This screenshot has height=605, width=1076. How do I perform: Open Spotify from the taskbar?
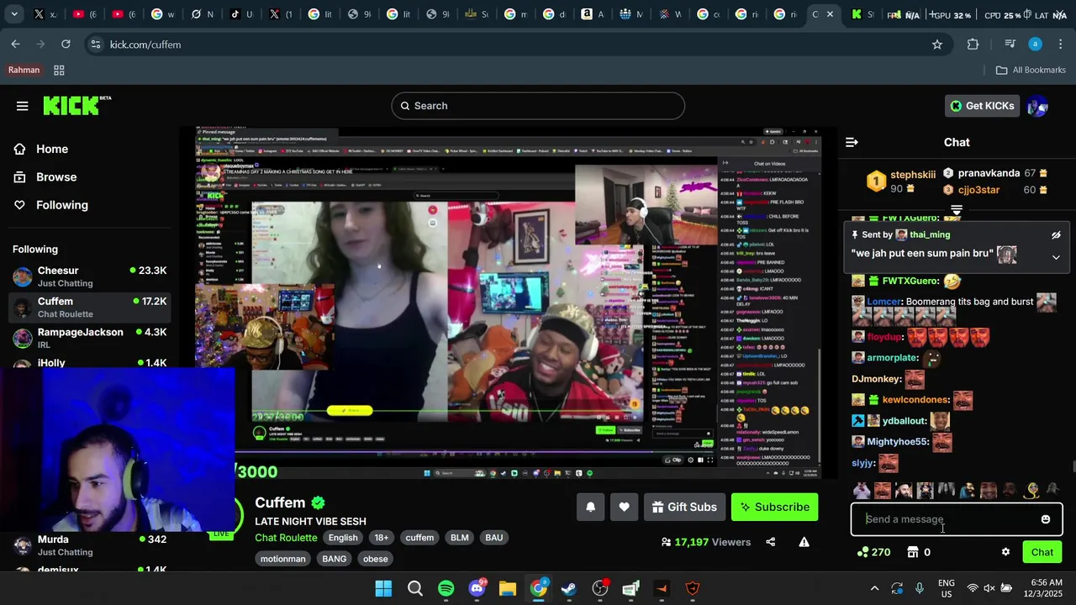click(446, 588)
